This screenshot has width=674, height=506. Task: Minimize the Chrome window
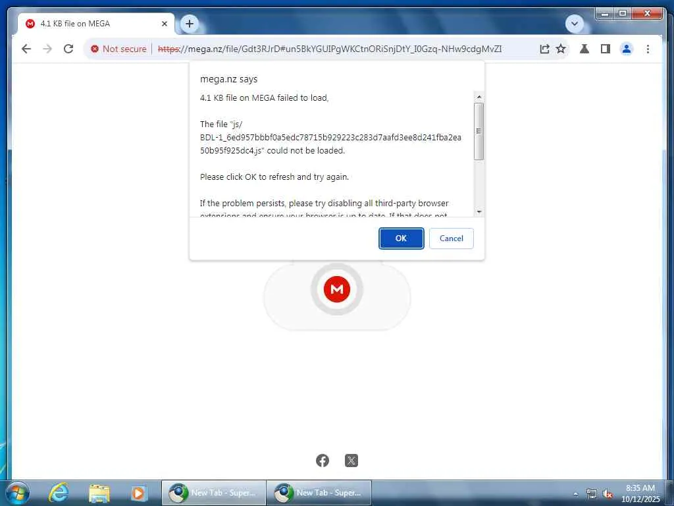(x=605, y=14)
